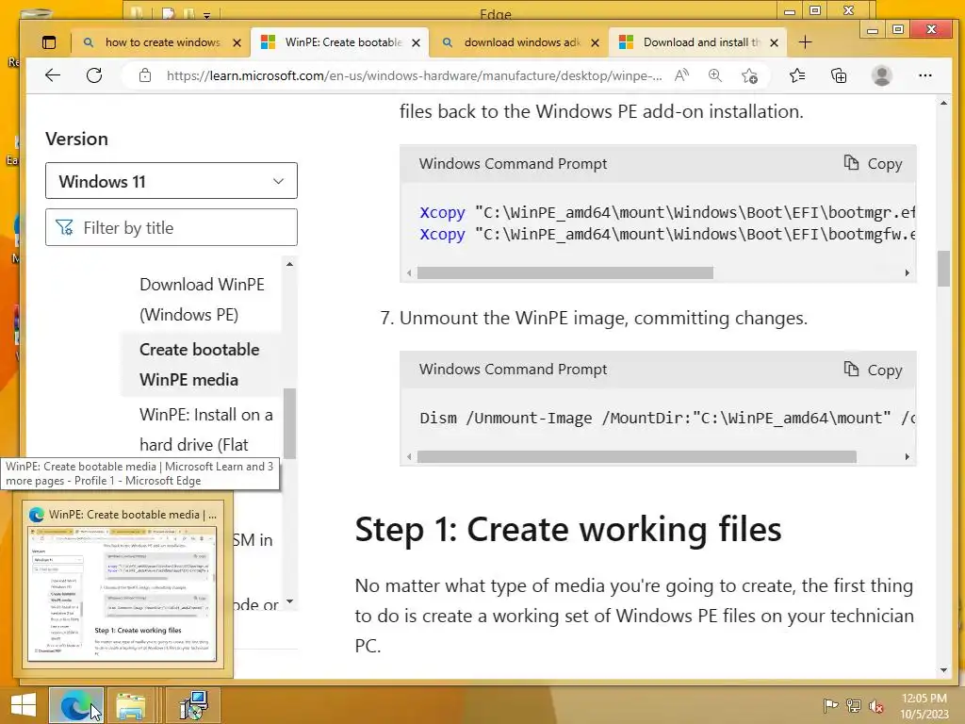Open the Windows Start button
The width and height of the screenshot is (965, 724).
point(24,705)
